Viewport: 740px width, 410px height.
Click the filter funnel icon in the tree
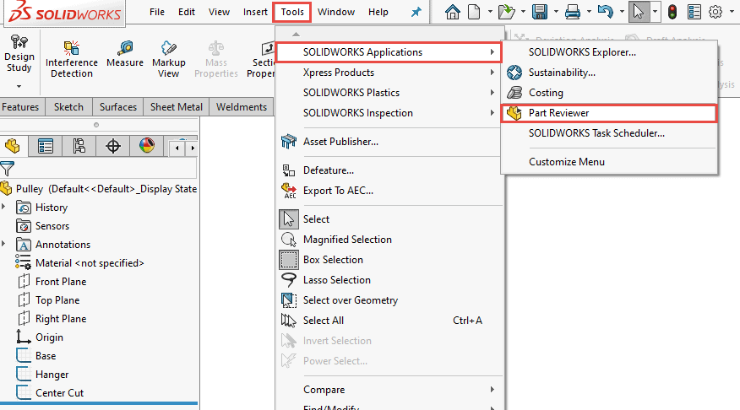coord(7,168)
